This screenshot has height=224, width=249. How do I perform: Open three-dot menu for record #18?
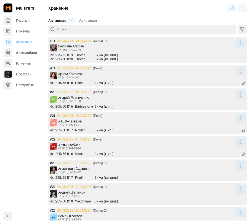240,44
